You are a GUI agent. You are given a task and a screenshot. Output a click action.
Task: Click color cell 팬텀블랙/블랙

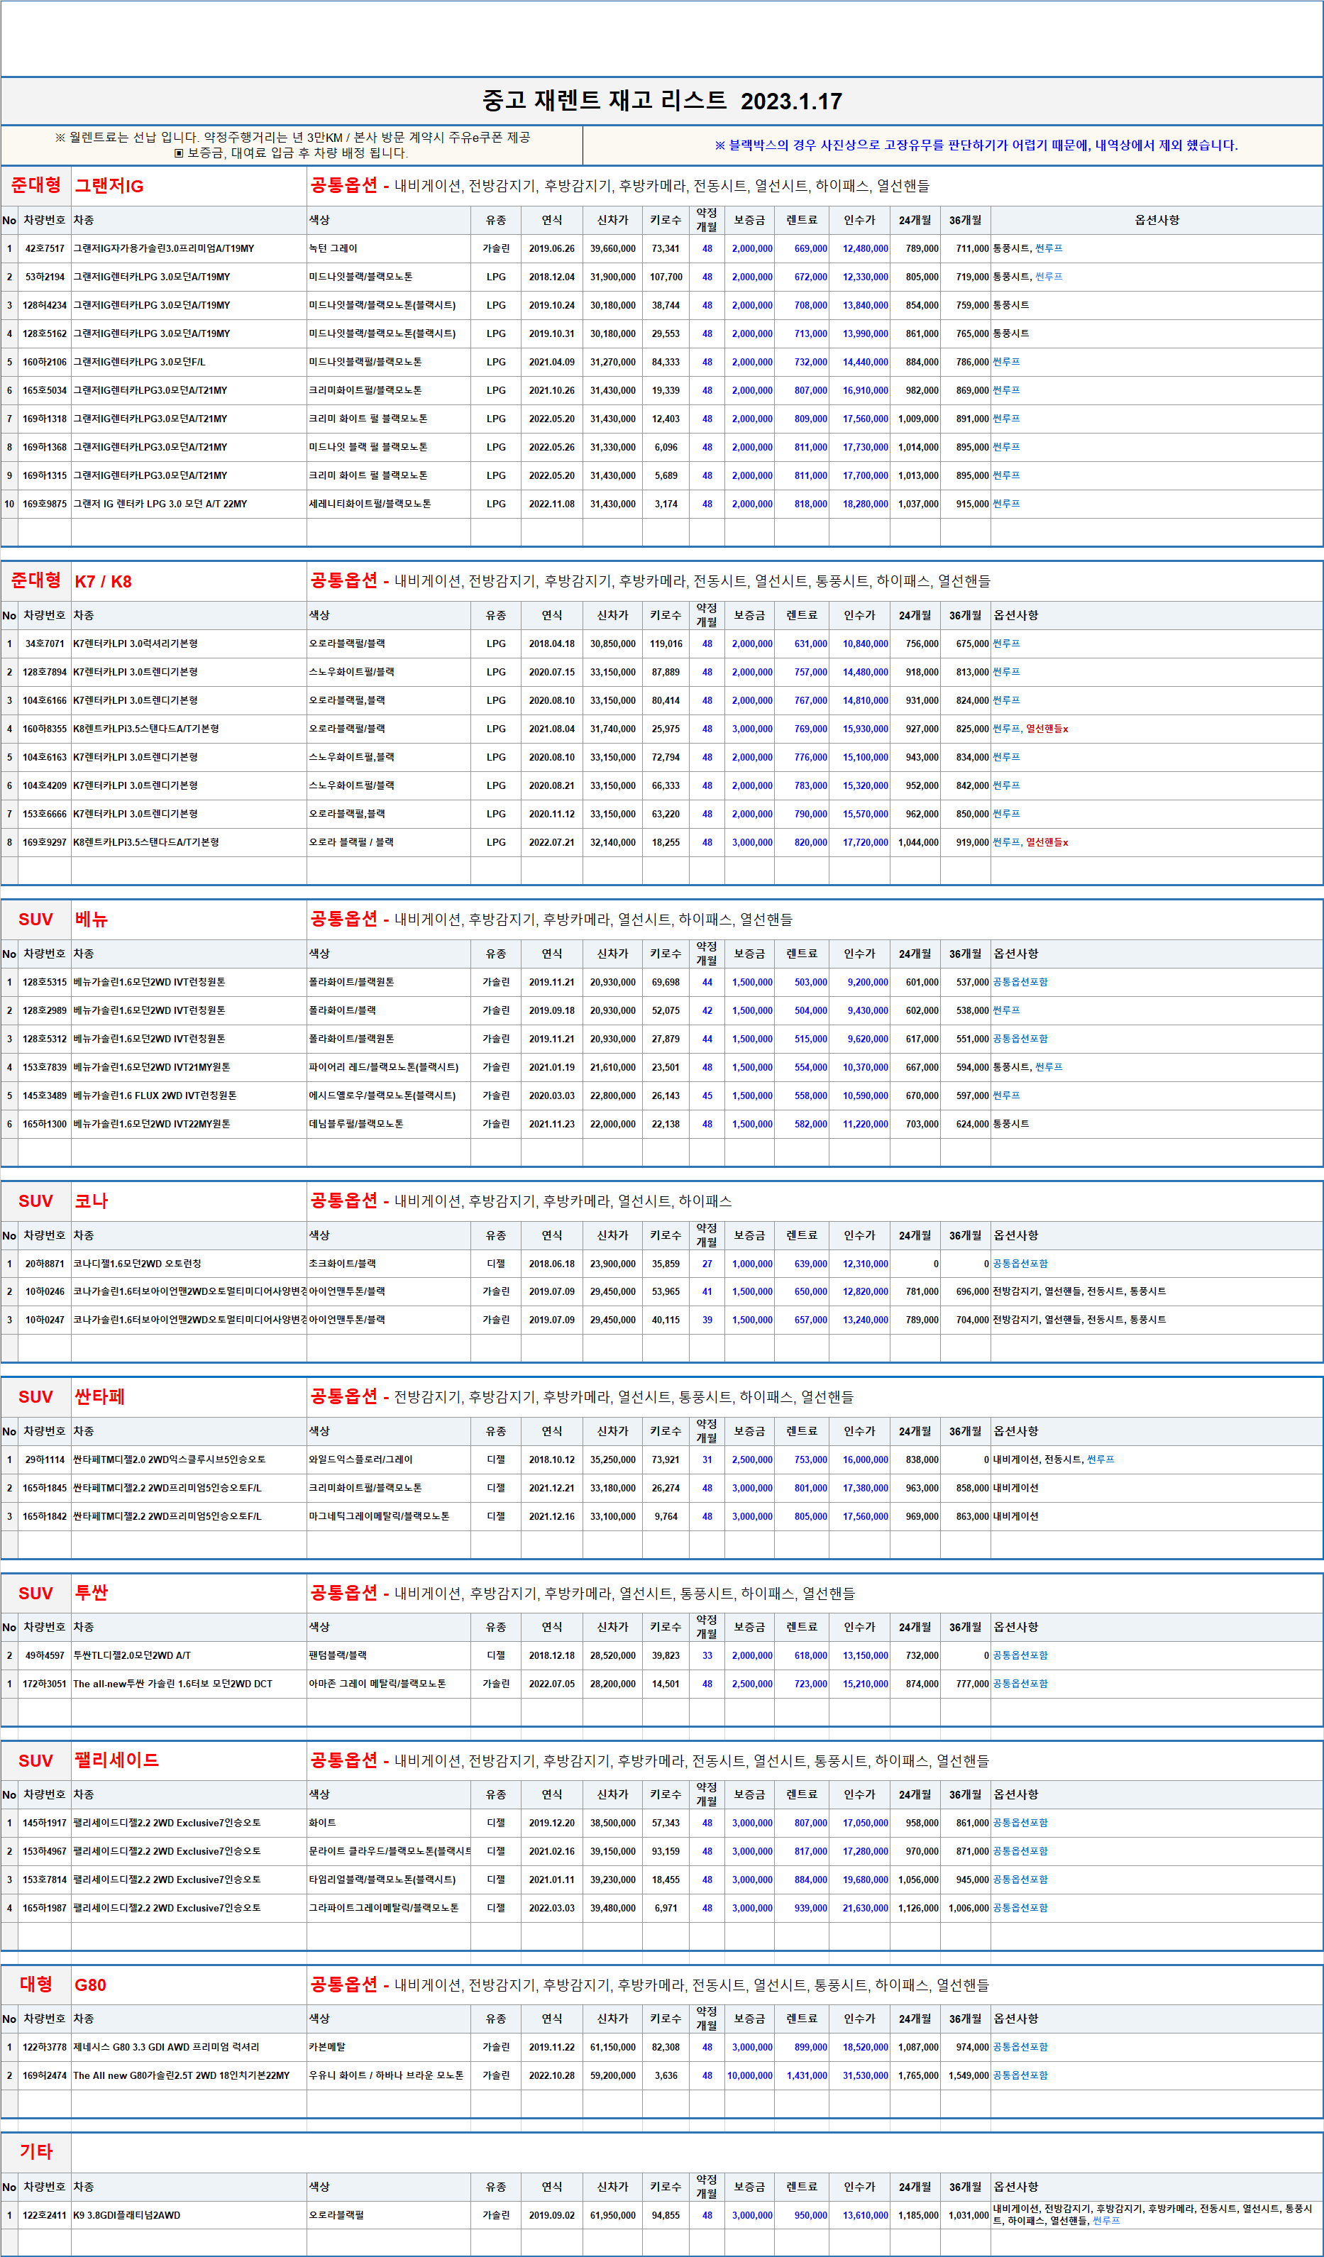[338, 1655]
